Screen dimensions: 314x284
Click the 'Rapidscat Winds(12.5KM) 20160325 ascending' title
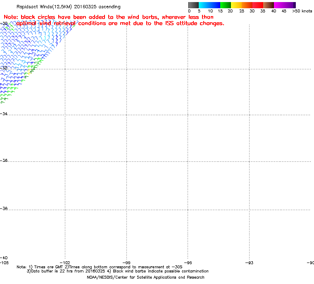69,7
